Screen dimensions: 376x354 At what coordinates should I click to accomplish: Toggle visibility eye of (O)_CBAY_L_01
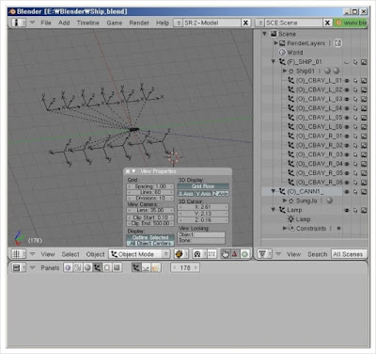pyautogui.click(x=347, y=80)
